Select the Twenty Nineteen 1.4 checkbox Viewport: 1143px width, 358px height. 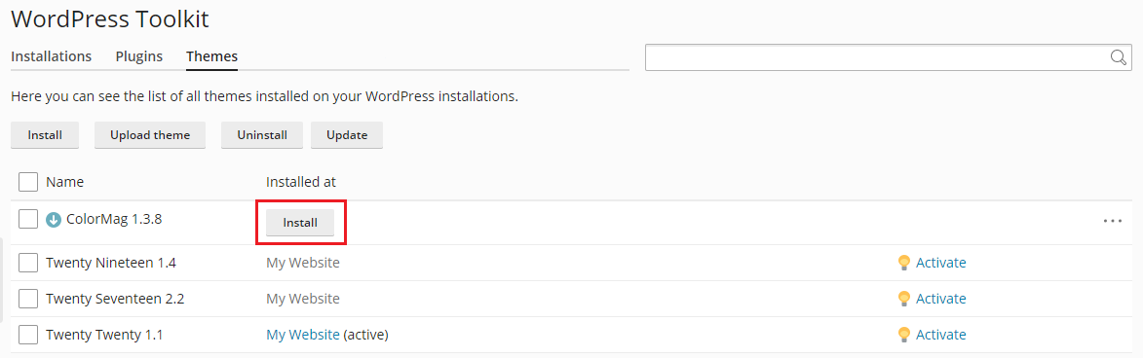[x=27, y=262]
